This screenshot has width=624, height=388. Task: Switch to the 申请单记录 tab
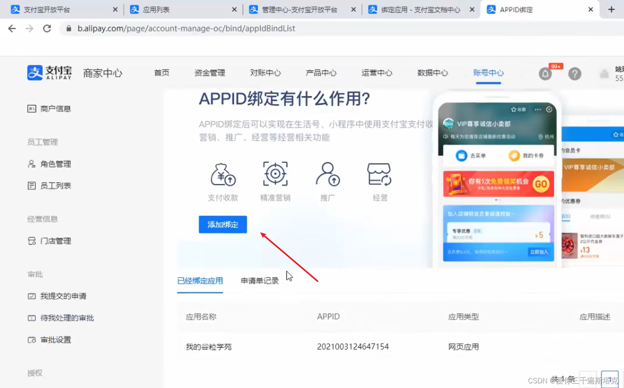point(259,280)
